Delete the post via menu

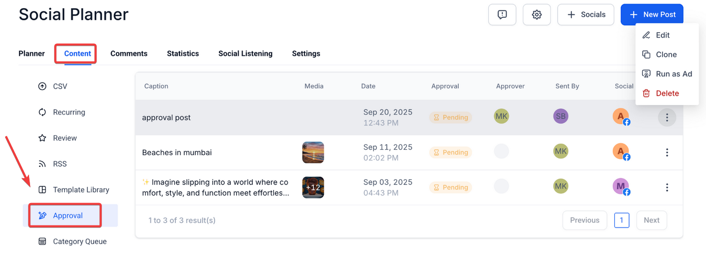point(667,93)
